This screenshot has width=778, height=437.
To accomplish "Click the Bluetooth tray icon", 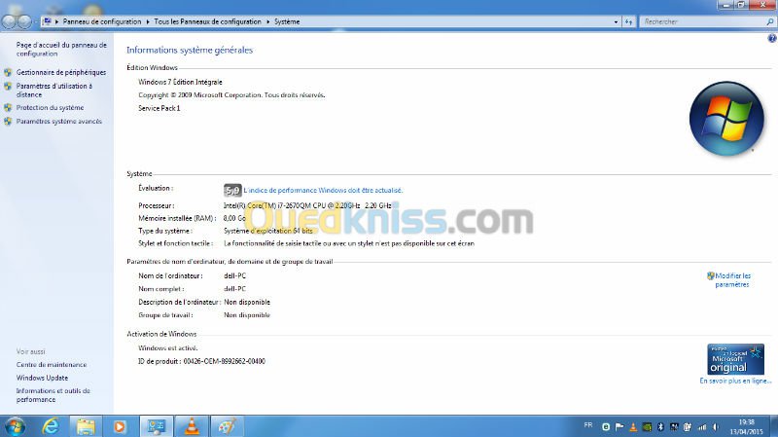I will 660,426.
